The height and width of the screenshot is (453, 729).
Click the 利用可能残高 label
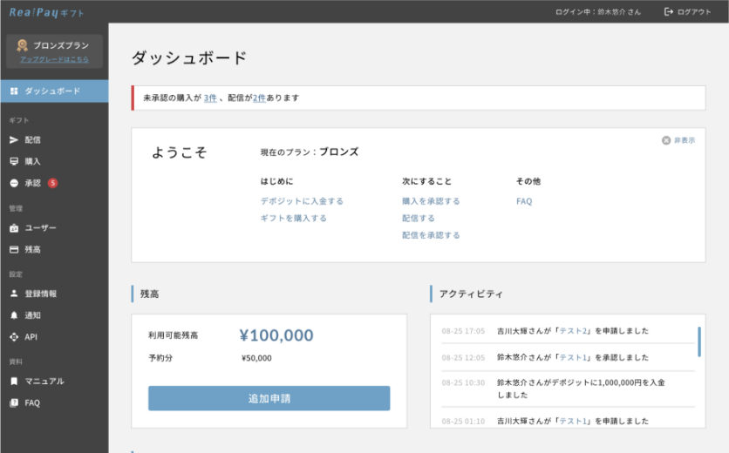(x=173, y=335)
